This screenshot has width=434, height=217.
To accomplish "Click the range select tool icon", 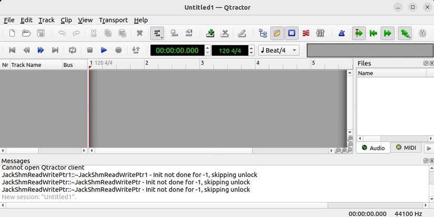I will pos(174,34).
